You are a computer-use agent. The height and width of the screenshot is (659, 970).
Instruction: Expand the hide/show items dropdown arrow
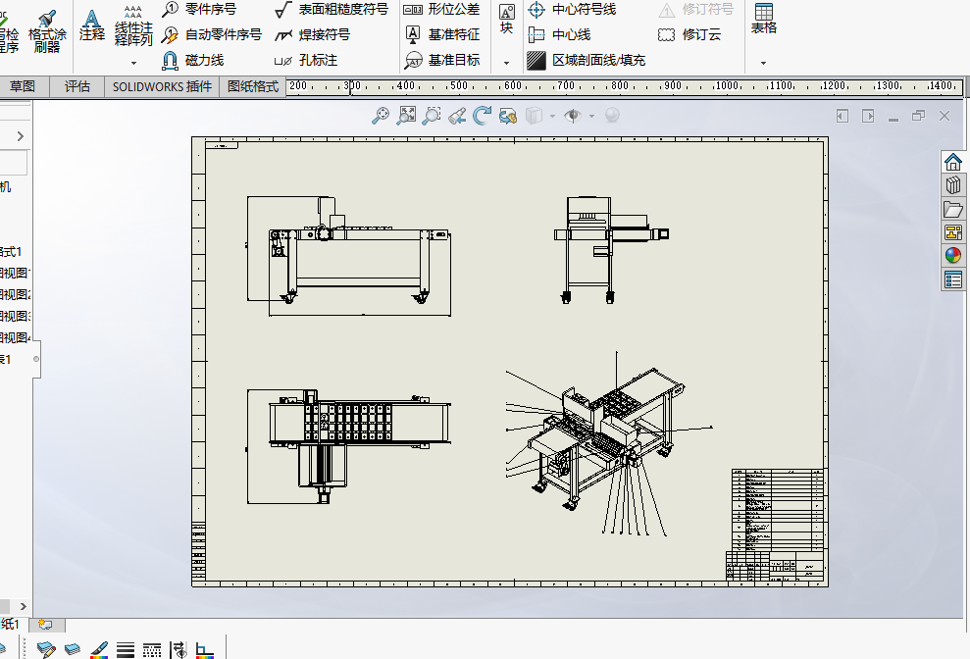tap(592, 116)
